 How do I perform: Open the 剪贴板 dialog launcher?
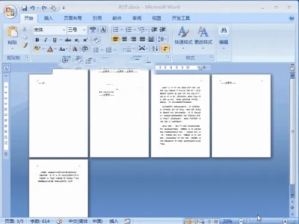click(27, 57)
